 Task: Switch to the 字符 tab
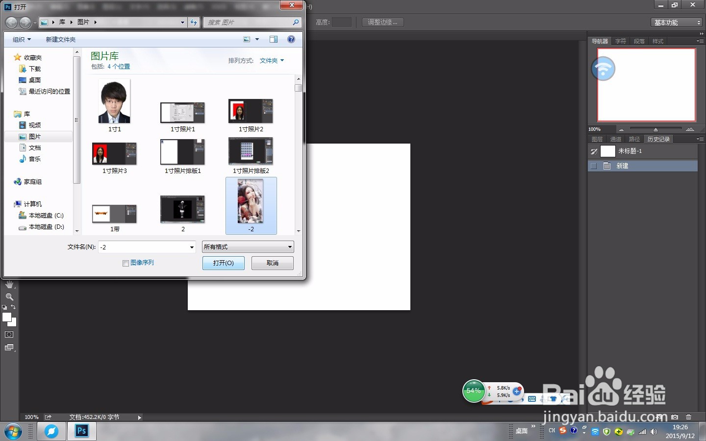coord(621,41)
